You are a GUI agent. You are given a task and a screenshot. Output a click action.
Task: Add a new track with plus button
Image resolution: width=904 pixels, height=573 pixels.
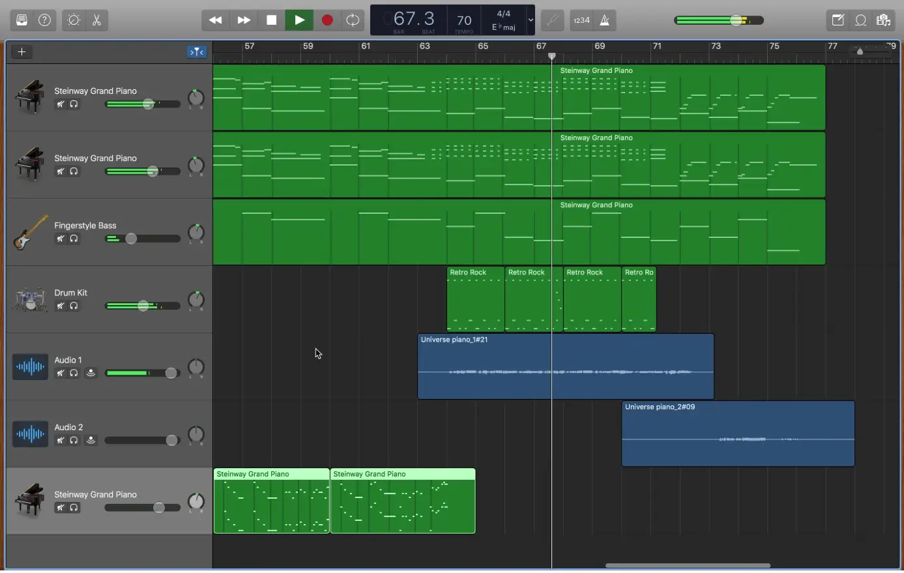pyautogui.click(x=22, y=51)
